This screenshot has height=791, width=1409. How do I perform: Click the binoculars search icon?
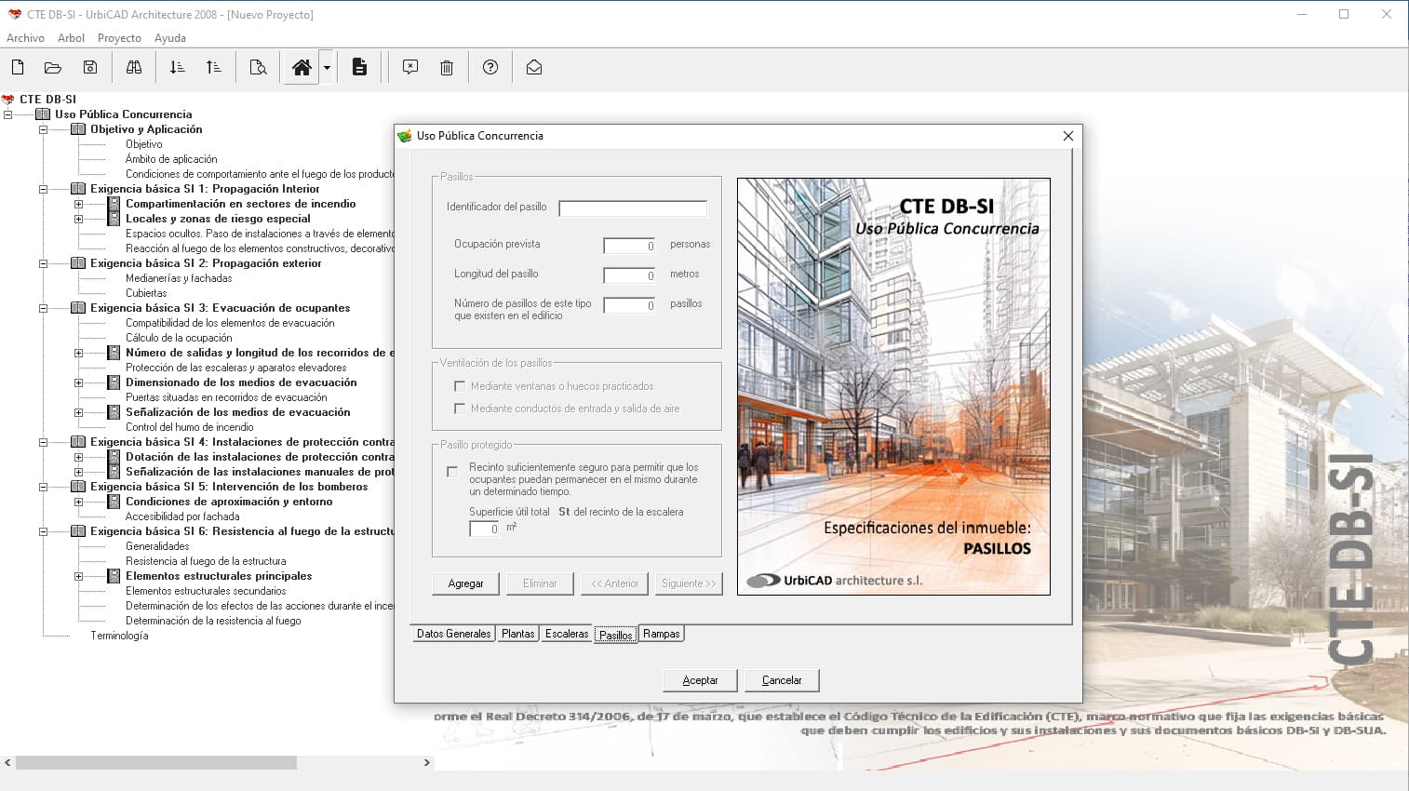point(134,67)
